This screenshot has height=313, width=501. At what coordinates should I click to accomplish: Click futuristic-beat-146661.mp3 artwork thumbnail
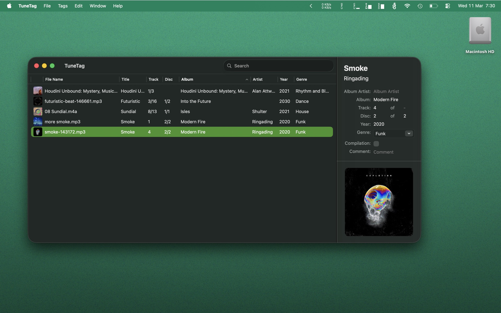pyautogui.click(x=38, y=101)
